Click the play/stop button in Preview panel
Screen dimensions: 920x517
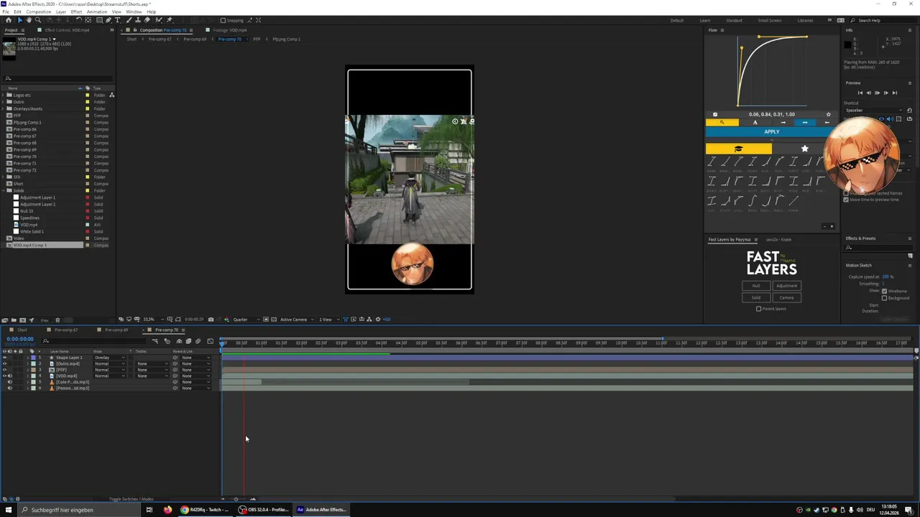coord(877,93)
